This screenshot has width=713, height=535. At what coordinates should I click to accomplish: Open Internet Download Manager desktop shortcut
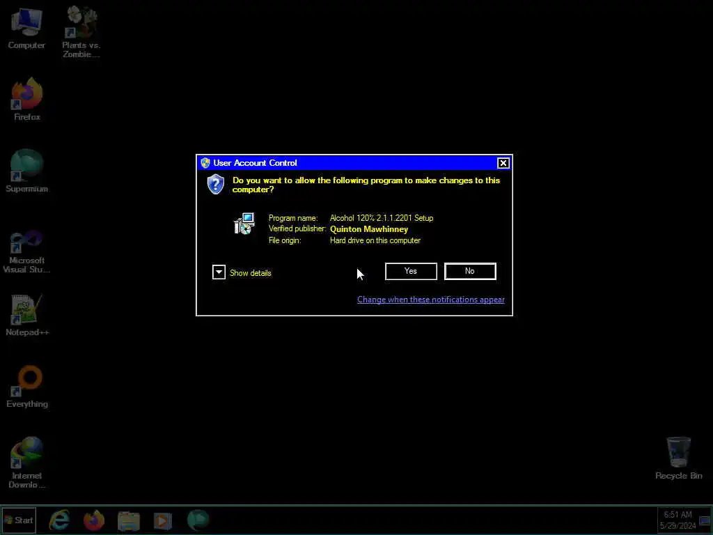pyautogui.click(x=27, y=463)
